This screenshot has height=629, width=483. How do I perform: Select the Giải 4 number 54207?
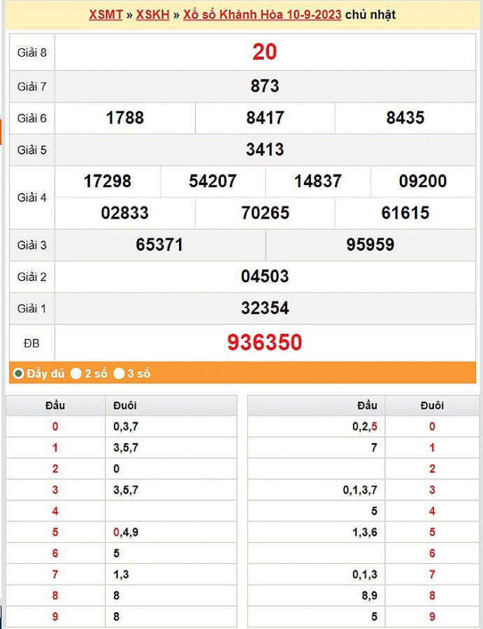point(212,181)
